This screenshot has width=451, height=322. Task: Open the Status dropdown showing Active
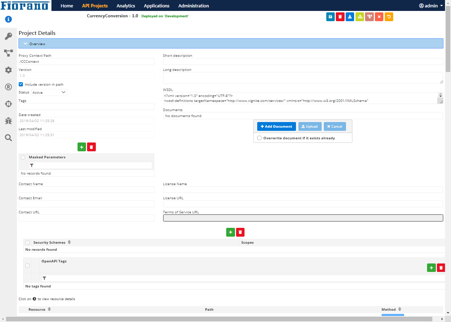pos(49,92)
